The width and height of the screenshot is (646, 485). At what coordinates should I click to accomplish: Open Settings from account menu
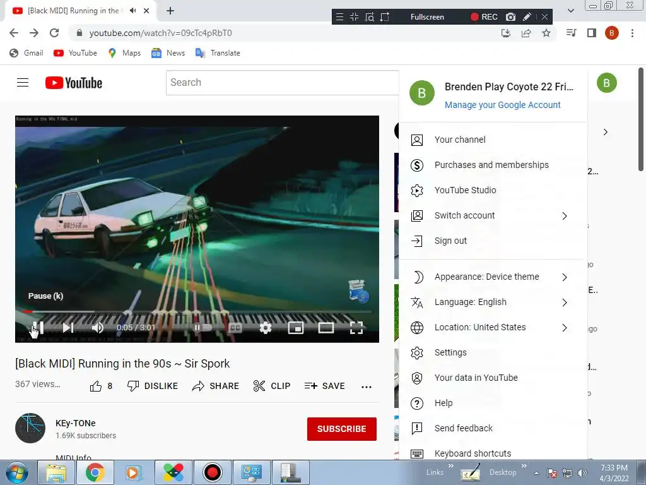[x=493, y=352]
